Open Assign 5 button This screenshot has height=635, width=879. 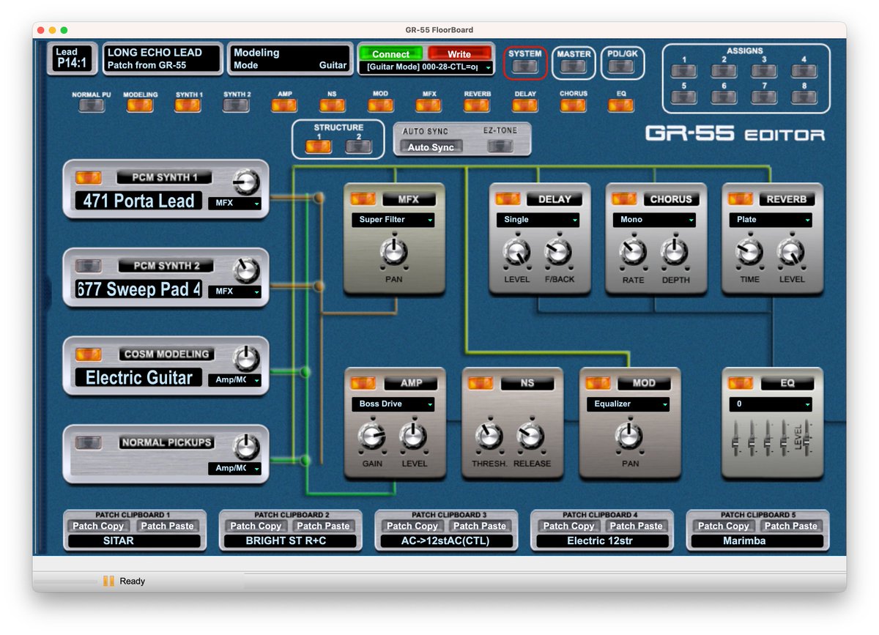684,97
